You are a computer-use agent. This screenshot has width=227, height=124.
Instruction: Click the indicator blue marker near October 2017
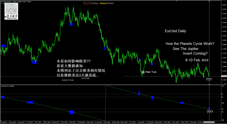pyautogui.click(x=30, y=102)
